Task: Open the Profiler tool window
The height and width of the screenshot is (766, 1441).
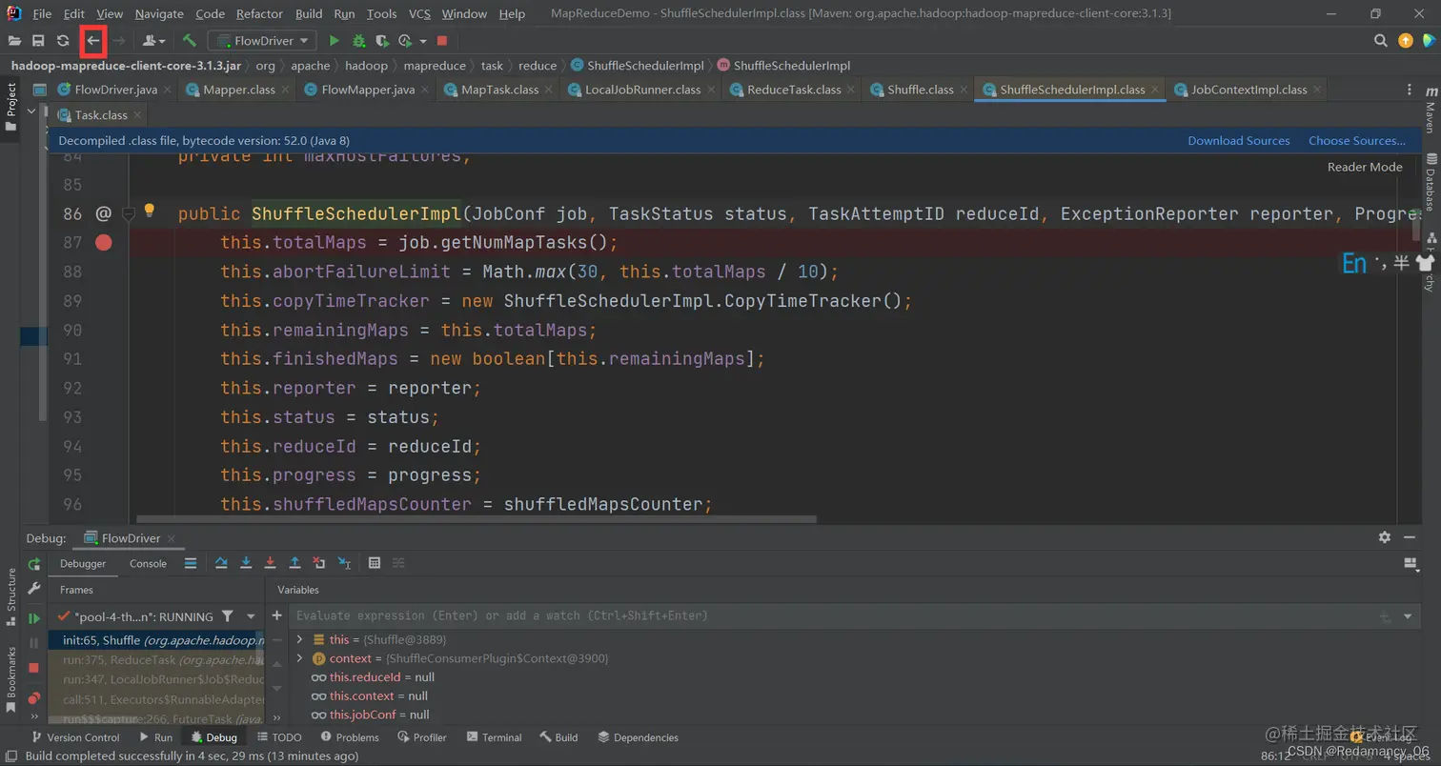Action: click(x=421, y=737)
